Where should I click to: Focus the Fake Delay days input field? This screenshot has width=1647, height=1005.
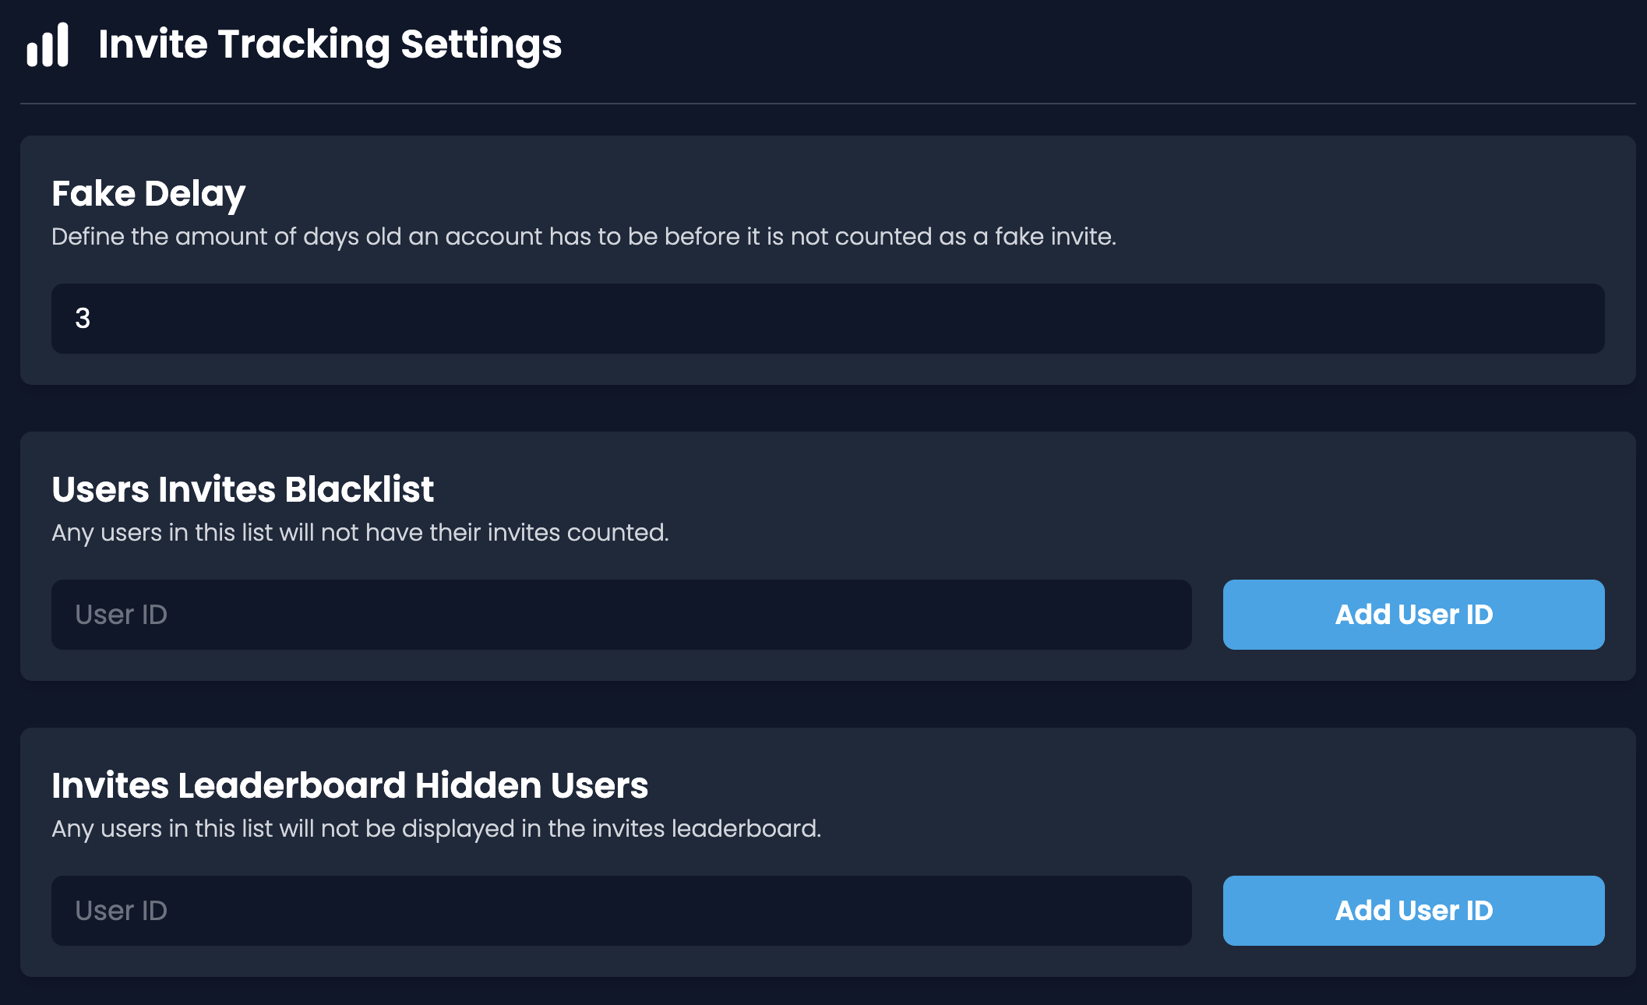827,319
